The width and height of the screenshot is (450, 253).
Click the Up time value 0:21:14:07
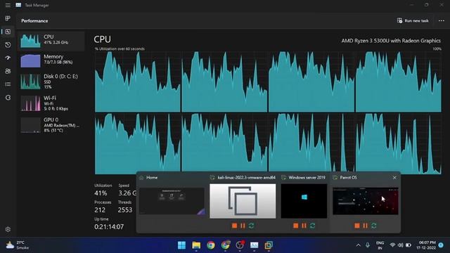pyautogui.click(x=109, y=226)
